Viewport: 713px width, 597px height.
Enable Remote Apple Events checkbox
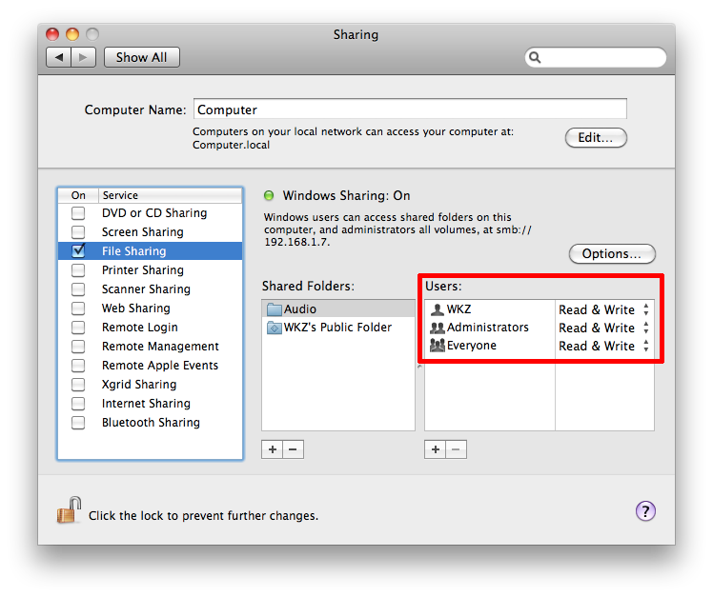tap(78, 366)
